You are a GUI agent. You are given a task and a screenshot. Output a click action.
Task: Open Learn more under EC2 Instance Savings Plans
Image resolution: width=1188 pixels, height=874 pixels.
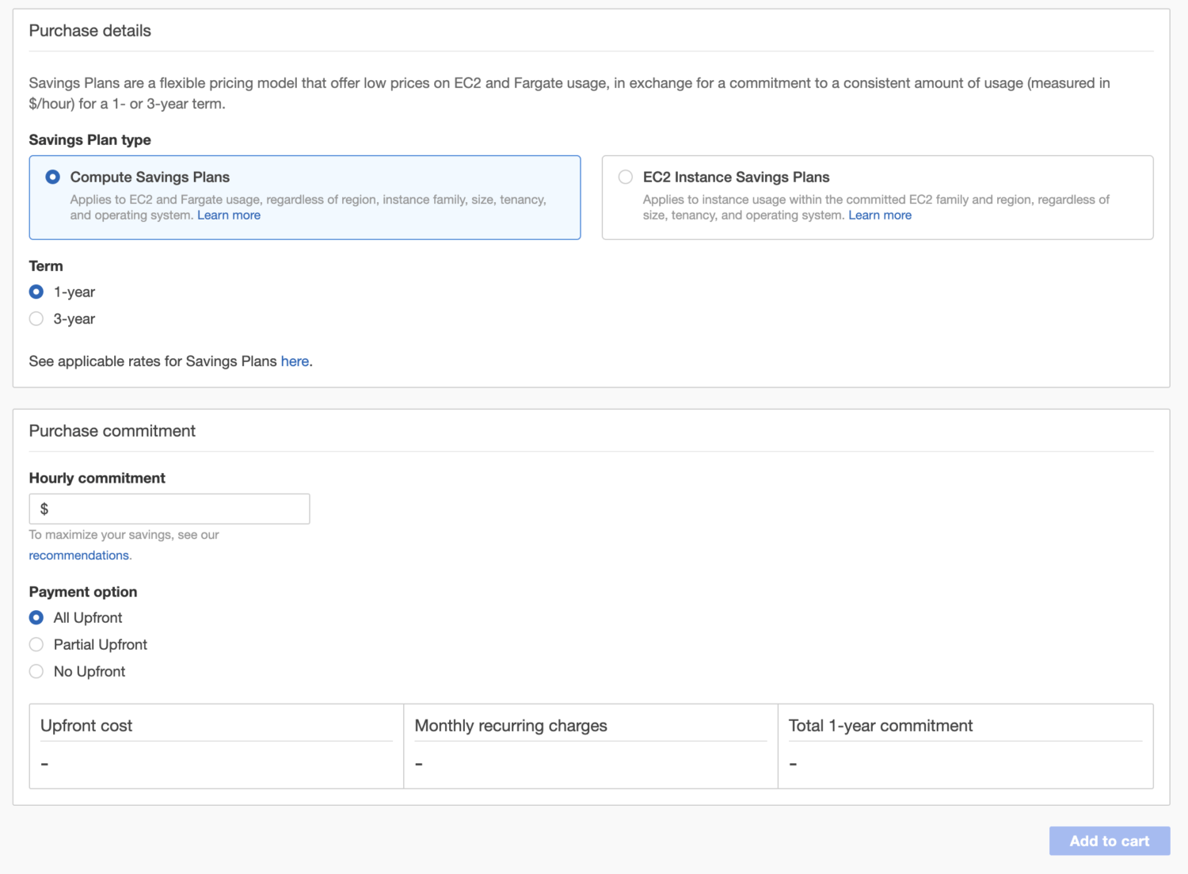(x=880, y=216)
